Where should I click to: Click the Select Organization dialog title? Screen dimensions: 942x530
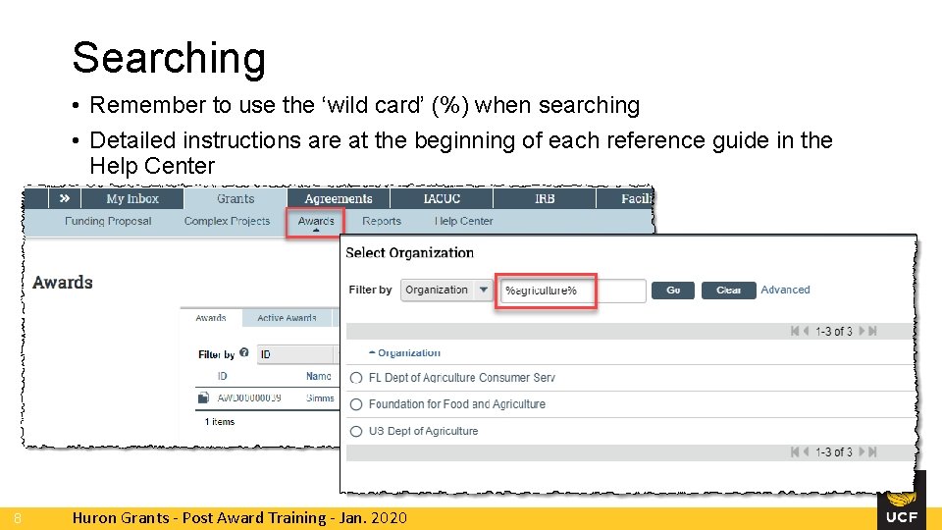tap(410, 253)
